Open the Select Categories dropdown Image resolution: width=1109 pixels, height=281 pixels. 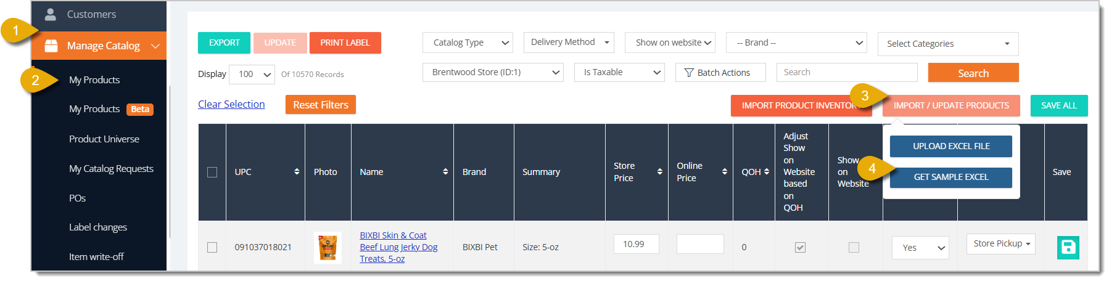[948, 44]
